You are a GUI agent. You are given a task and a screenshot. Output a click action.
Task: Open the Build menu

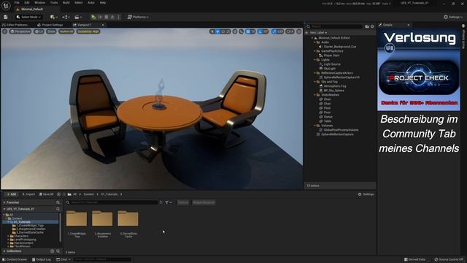66,3
